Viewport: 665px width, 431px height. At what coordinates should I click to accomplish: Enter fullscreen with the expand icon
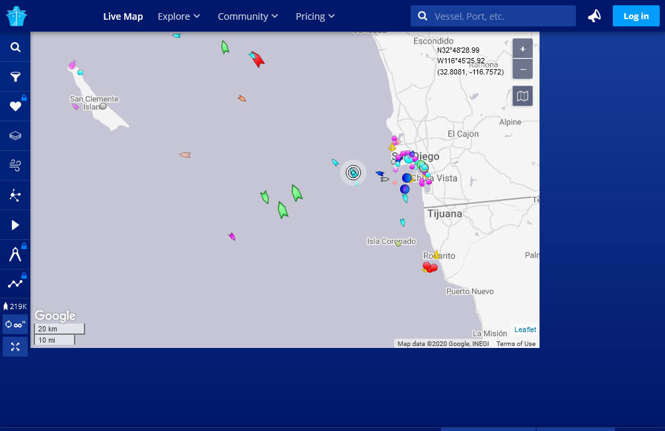[15, 347]
